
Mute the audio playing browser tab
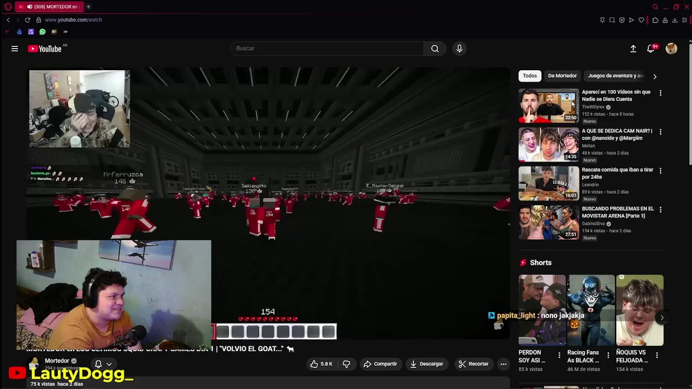pyautogui.click(x=29, y=6)
